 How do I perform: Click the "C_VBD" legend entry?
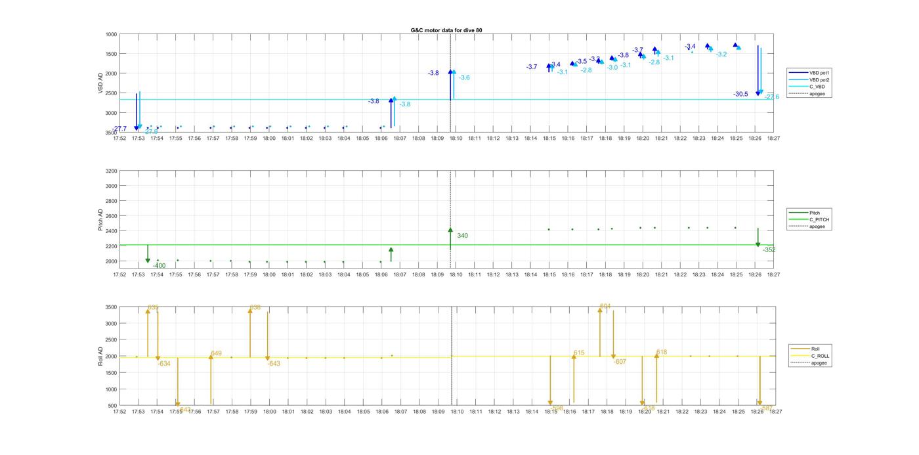tap(807, 87)
